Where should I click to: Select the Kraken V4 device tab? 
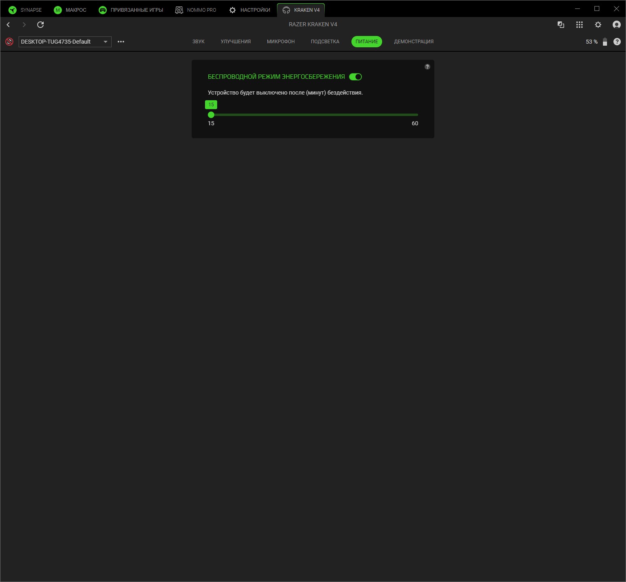coord(301,10)
